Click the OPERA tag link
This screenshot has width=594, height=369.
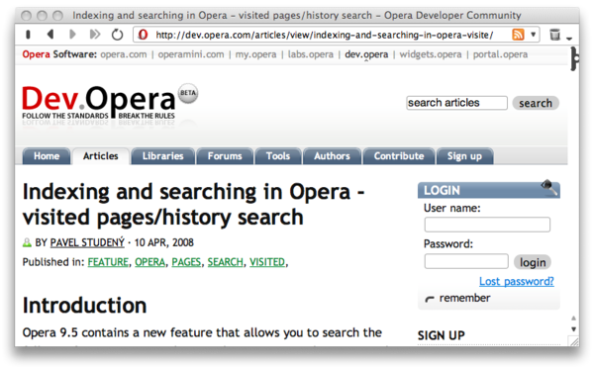click(x=150, y=262)
